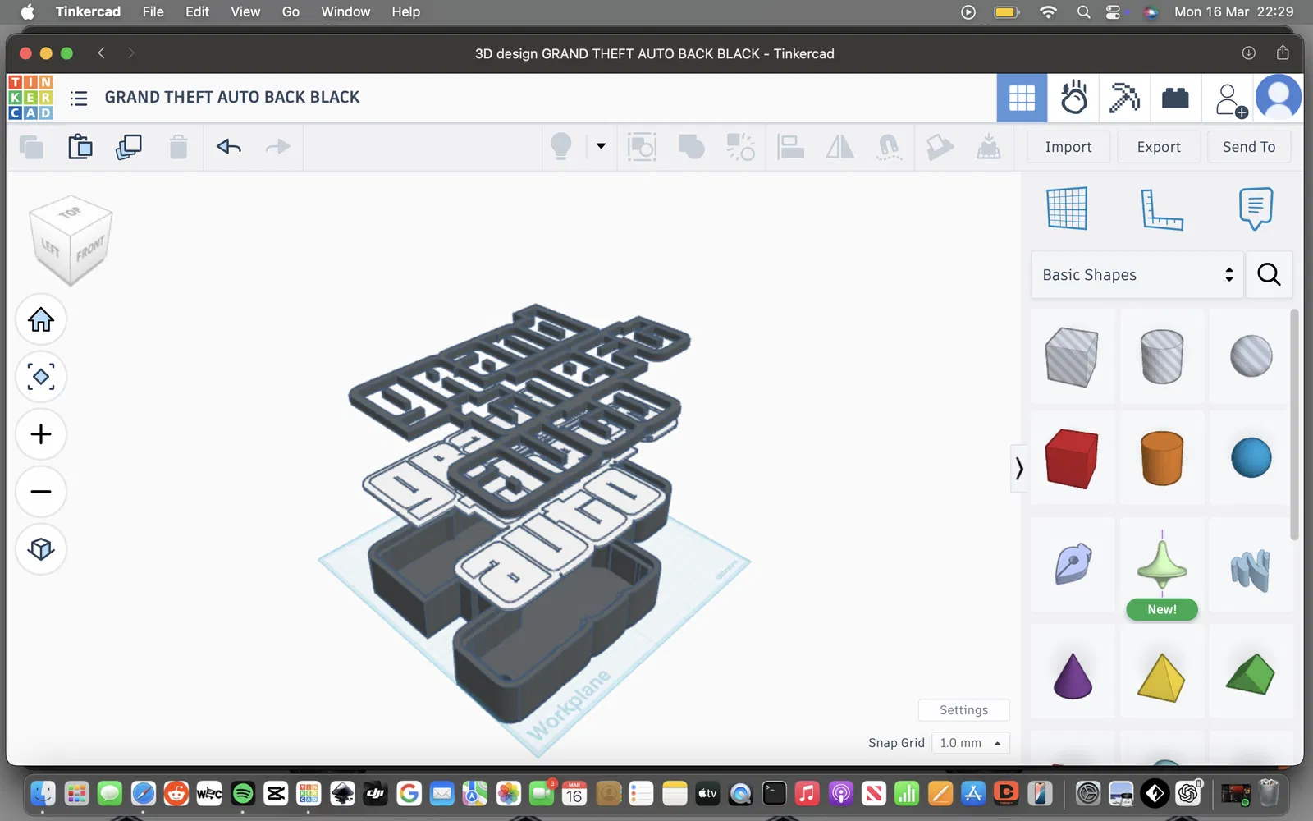Pick the green Roof shape
The image size is (1313, 821).
[1251, 673]
